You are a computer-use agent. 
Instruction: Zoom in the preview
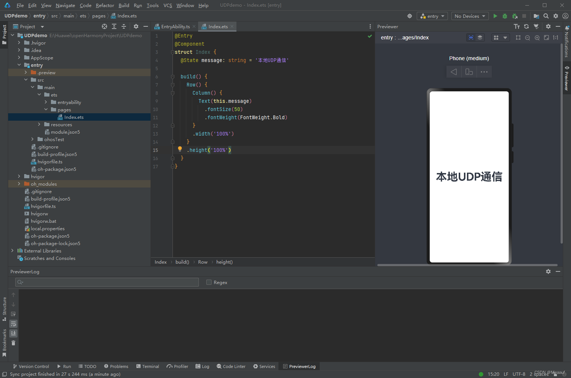pos(537,38)
